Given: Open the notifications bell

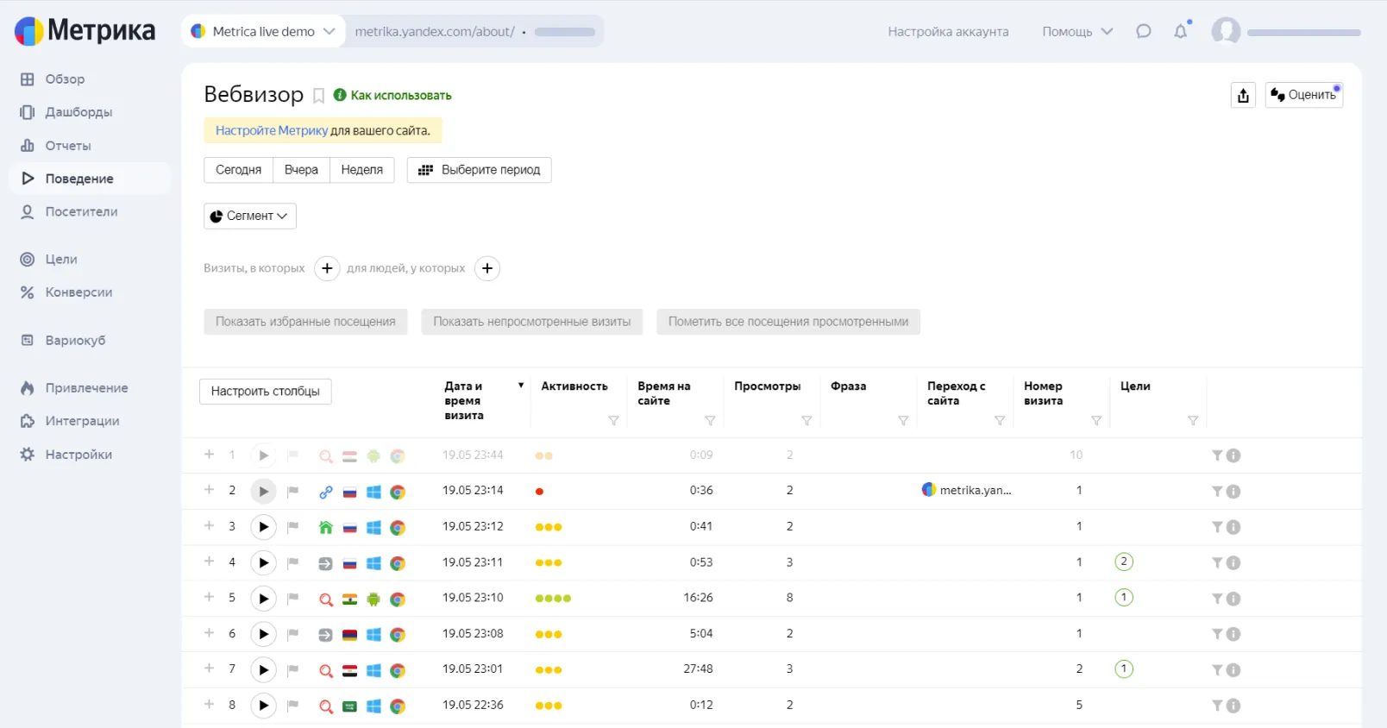Looking at the screenshot, I should click(x=1181, y=32).
